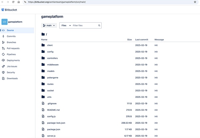Click the Pipelines icon in sidebar

4,54
